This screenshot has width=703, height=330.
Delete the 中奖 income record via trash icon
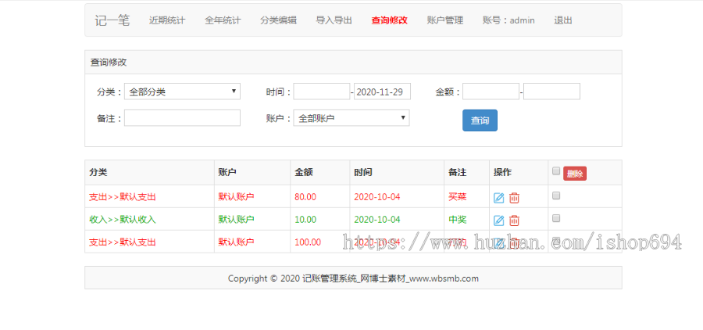coord(514,220)
